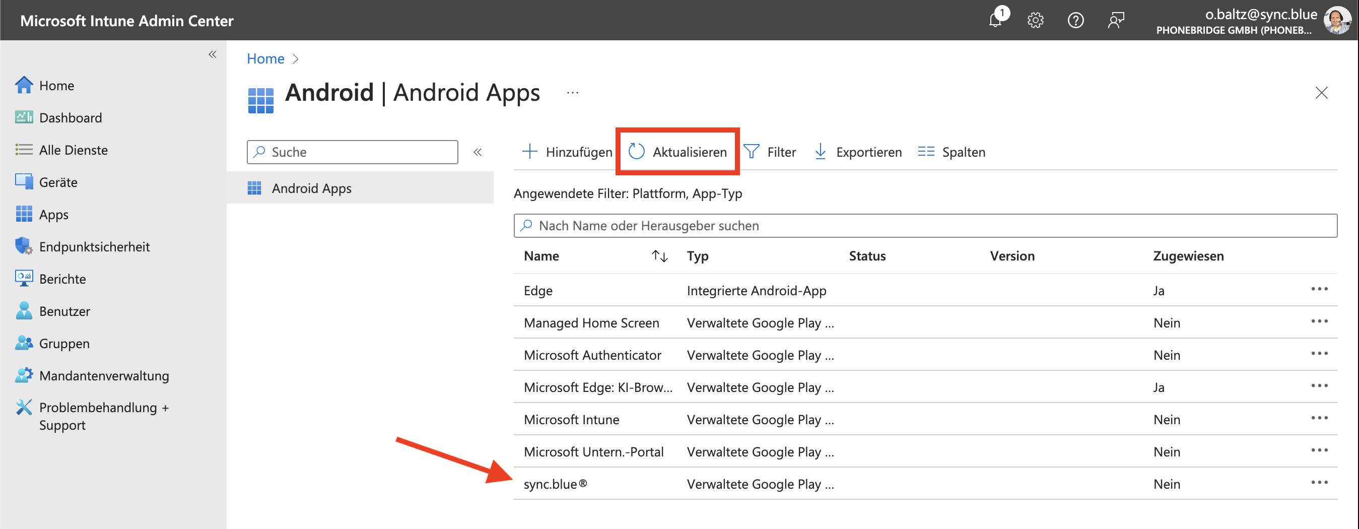
Task: Open the Edge app row
Action: 537,290
